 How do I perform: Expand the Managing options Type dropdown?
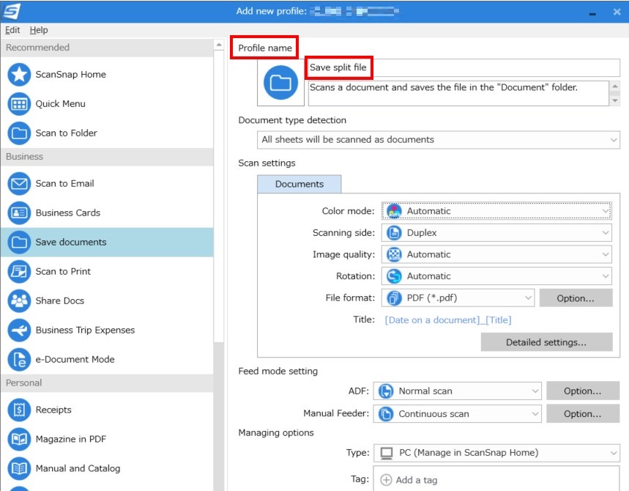click(496, 453)
